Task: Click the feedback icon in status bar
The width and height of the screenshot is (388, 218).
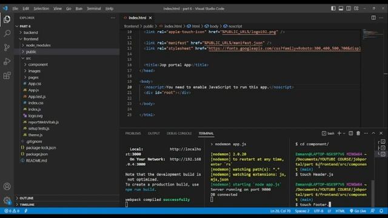Action: tap(373, 211)
